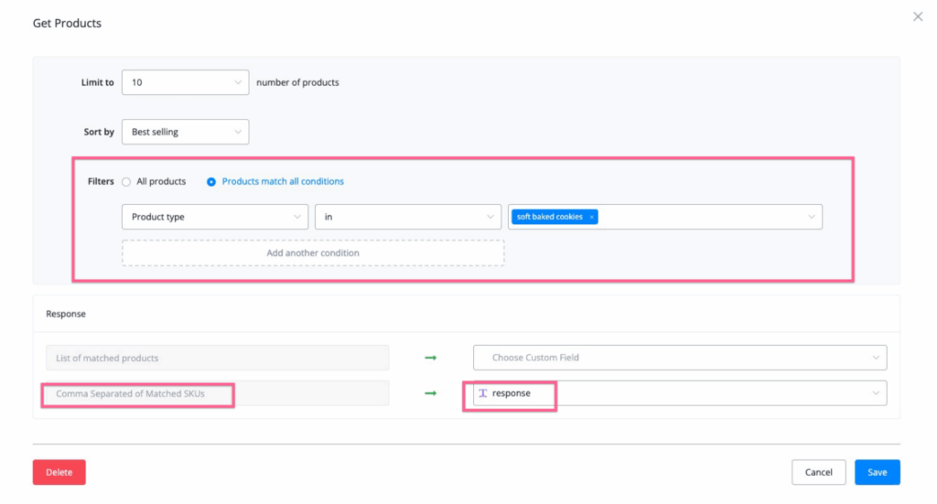
Task: Save the Get Products settings
Action: click(x=877, y=472)
